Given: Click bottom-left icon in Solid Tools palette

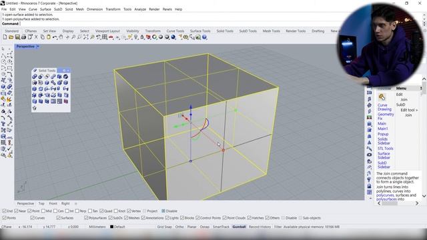Looking at the screenshot, I should coord(35,108).
